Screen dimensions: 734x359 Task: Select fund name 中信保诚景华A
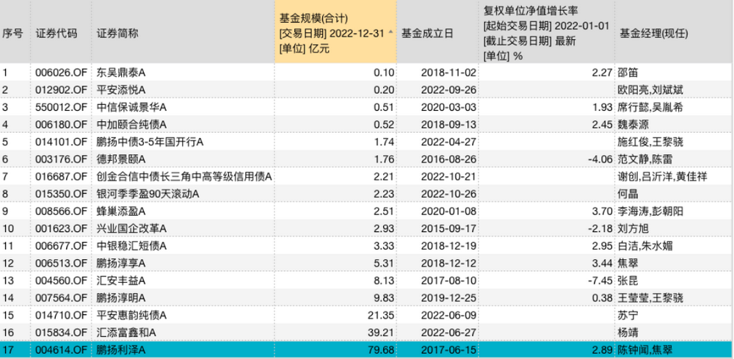click(x=131, y=107)
